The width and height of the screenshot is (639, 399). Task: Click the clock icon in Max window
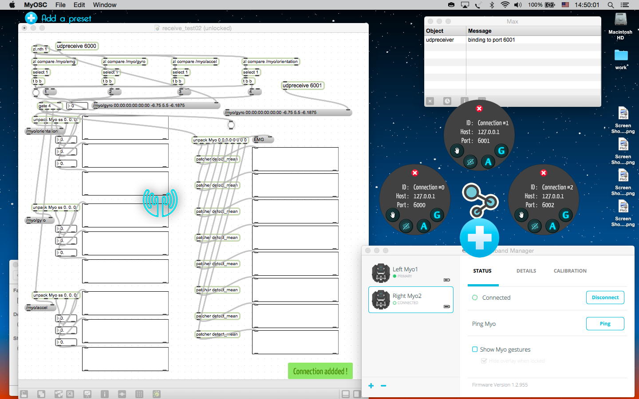447,101
